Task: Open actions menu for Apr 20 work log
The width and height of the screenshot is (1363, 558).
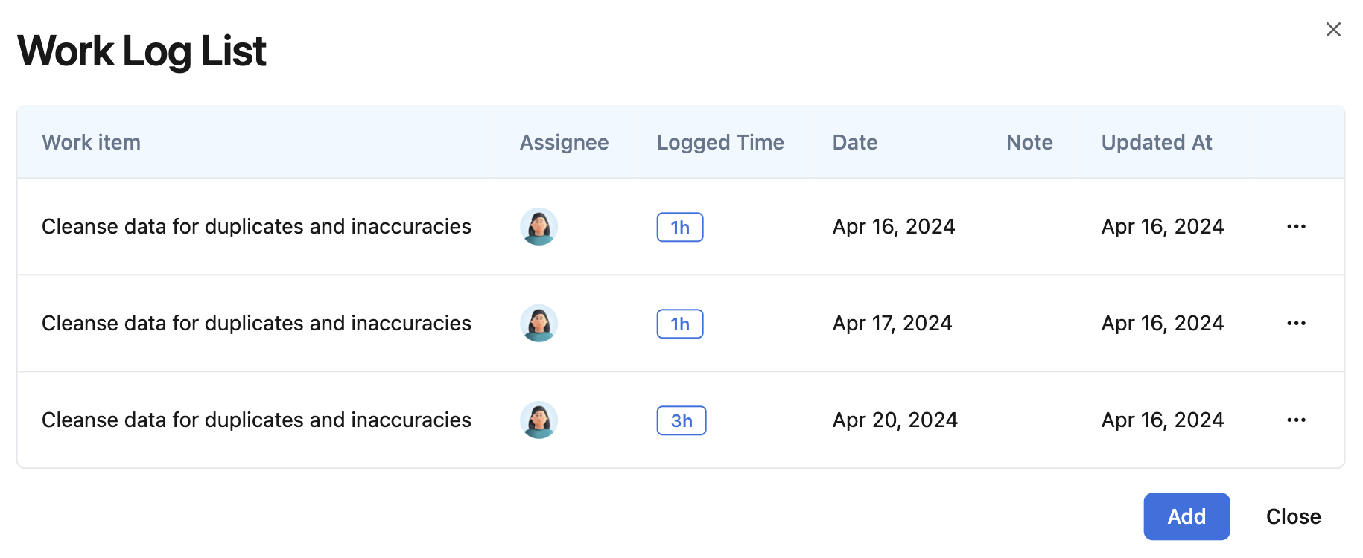Action: (x=1297, y=420)
